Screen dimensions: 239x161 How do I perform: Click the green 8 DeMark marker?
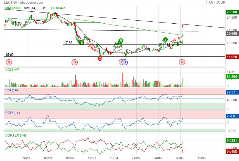point(165,39)
